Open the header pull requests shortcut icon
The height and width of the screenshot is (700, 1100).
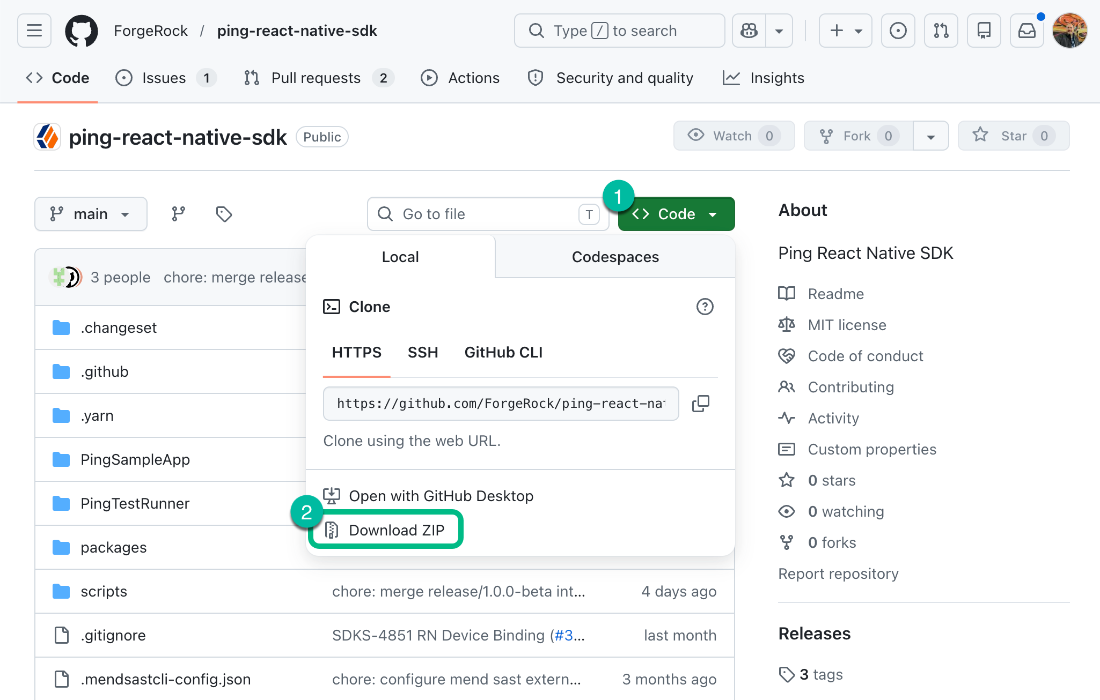pyautogui.click(x=941, y=31)
